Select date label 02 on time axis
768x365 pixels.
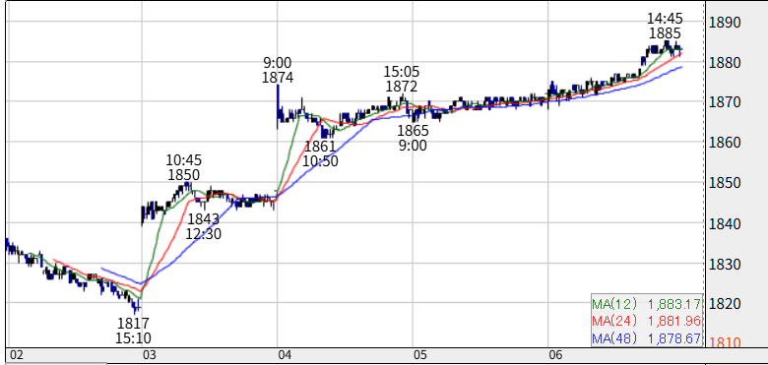pyautogui.click(x=16, y=355)
